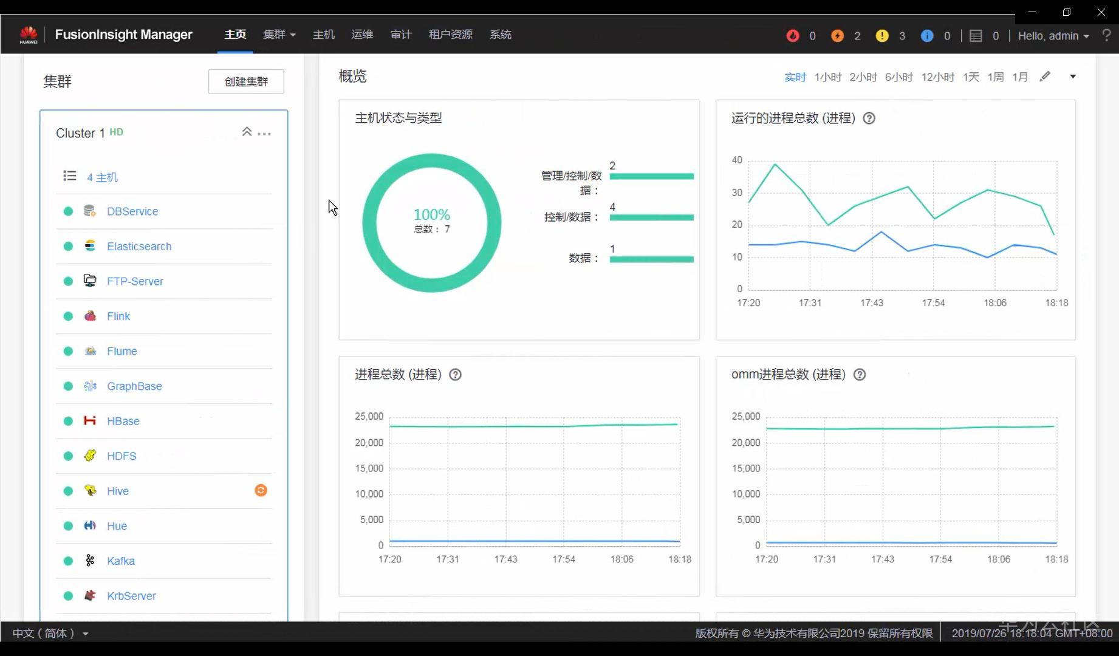This screenshot has width=1119, height=656.
Task: Click the 100% host status donut chart
Action: tap(432, 222)
